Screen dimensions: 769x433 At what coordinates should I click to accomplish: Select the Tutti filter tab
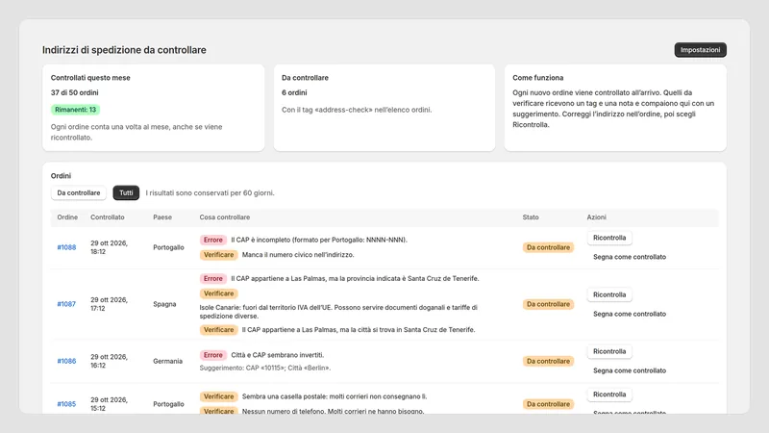coord(126,193)
